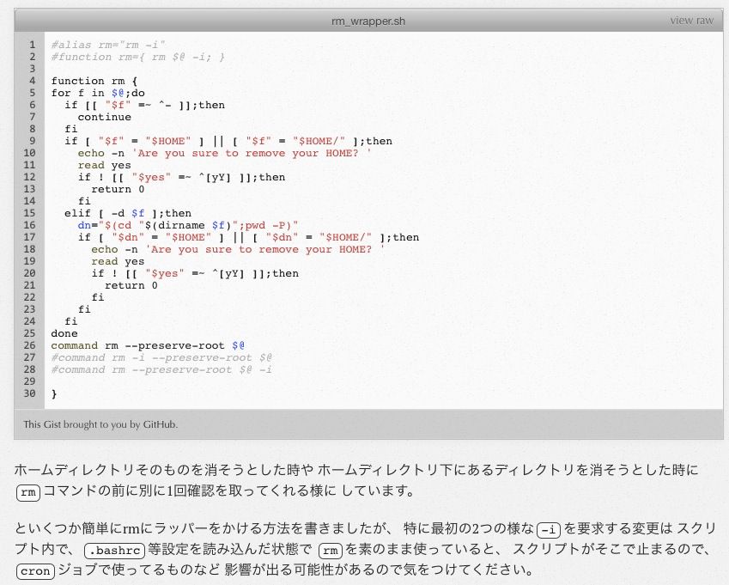
Task: Click the 'This Gist brought to you by' text
Action: pyautogui.click(x=82, y=424)
